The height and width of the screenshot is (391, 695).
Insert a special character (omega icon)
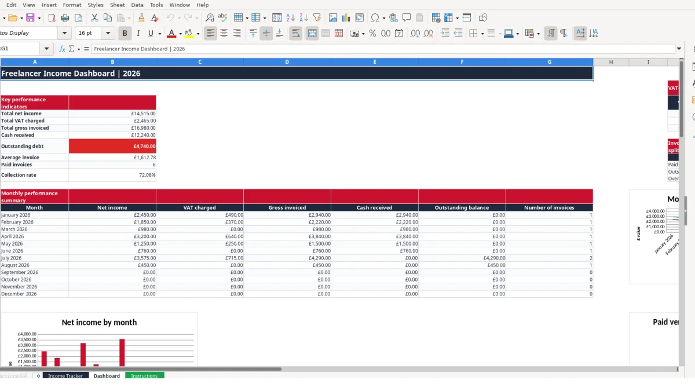375,18
